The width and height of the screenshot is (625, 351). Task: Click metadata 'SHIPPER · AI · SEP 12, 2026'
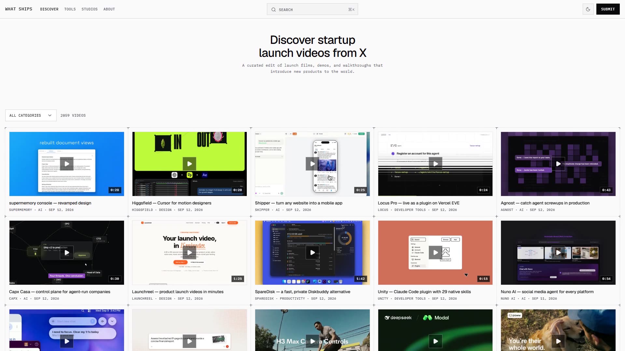(283, 210)
